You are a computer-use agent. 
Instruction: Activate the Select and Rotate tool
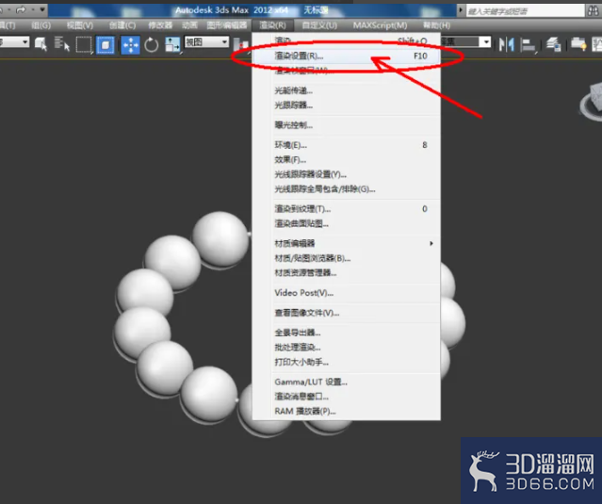(152, 45)
